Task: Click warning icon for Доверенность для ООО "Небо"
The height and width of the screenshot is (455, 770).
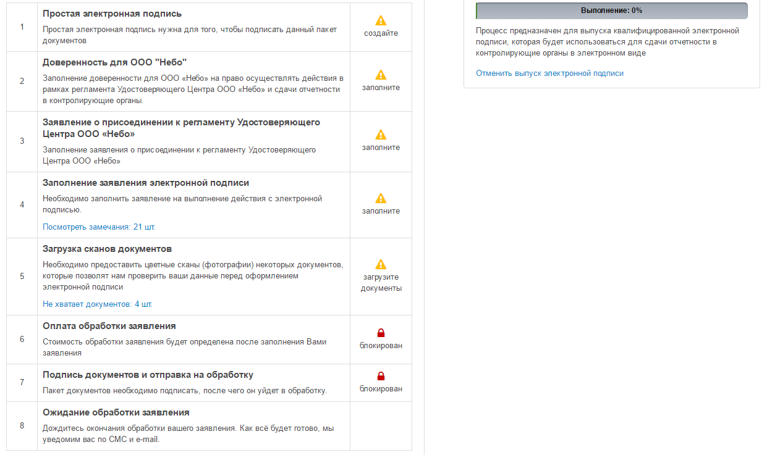Action: (381, 75)
